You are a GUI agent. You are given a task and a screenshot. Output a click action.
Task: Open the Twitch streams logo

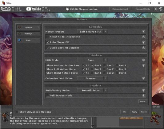pos(6,9)
